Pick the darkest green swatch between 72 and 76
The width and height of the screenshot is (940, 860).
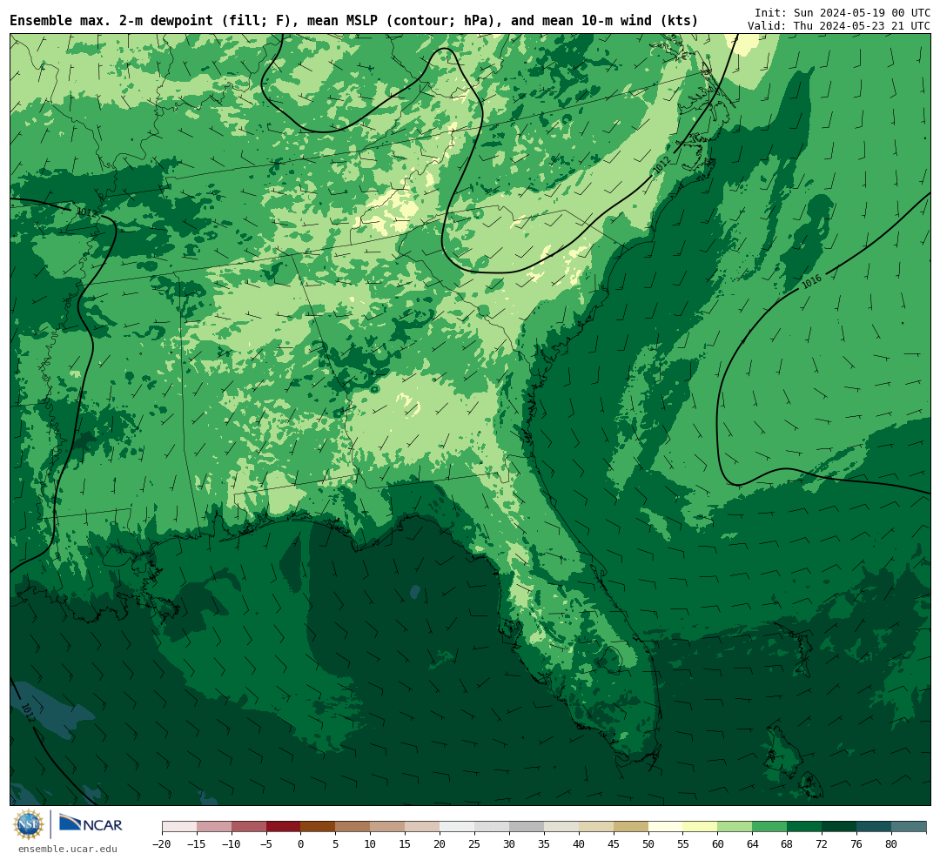(x=839, y=827)
